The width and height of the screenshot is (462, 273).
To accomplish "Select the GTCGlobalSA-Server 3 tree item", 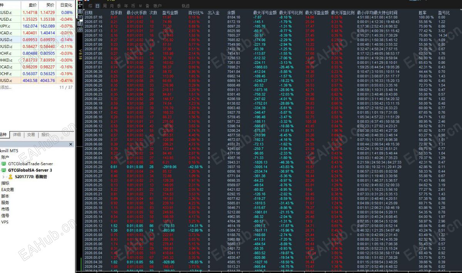I will click(x=30, y=170).
